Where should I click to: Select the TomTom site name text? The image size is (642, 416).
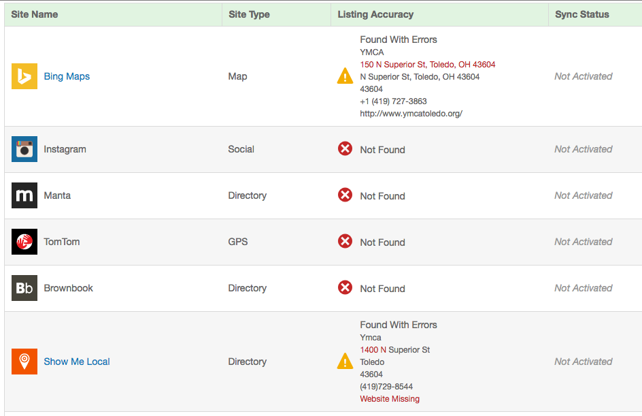62,242
